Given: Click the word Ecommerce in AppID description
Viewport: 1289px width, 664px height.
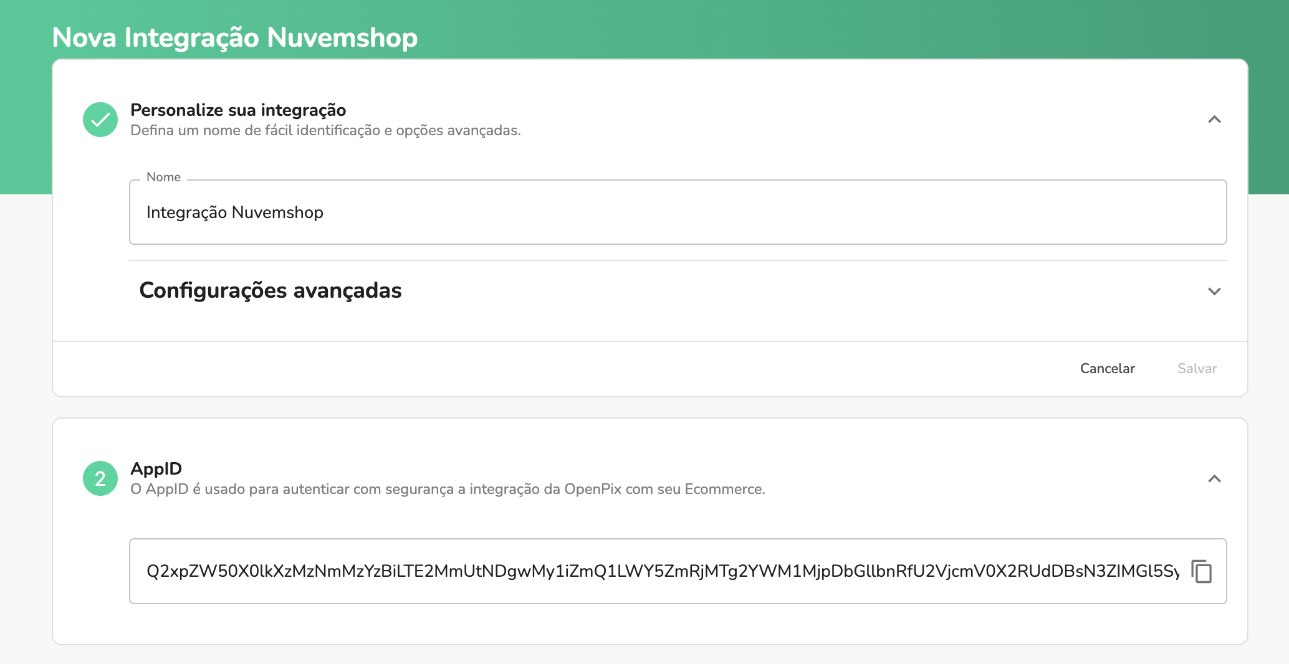Looking at the screenshot, I should click(724, 490).
